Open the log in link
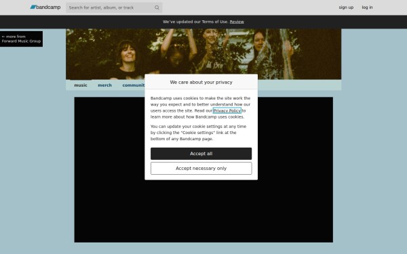The height and width of the screenshot is (254, 407). [x=367, y=7]
